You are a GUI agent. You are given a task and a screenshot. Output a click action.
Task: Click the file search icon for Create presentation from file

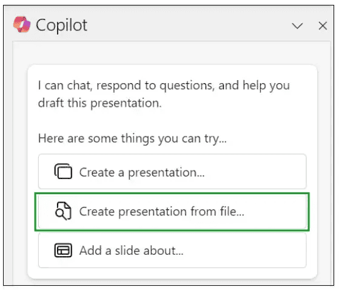point(63,211)
